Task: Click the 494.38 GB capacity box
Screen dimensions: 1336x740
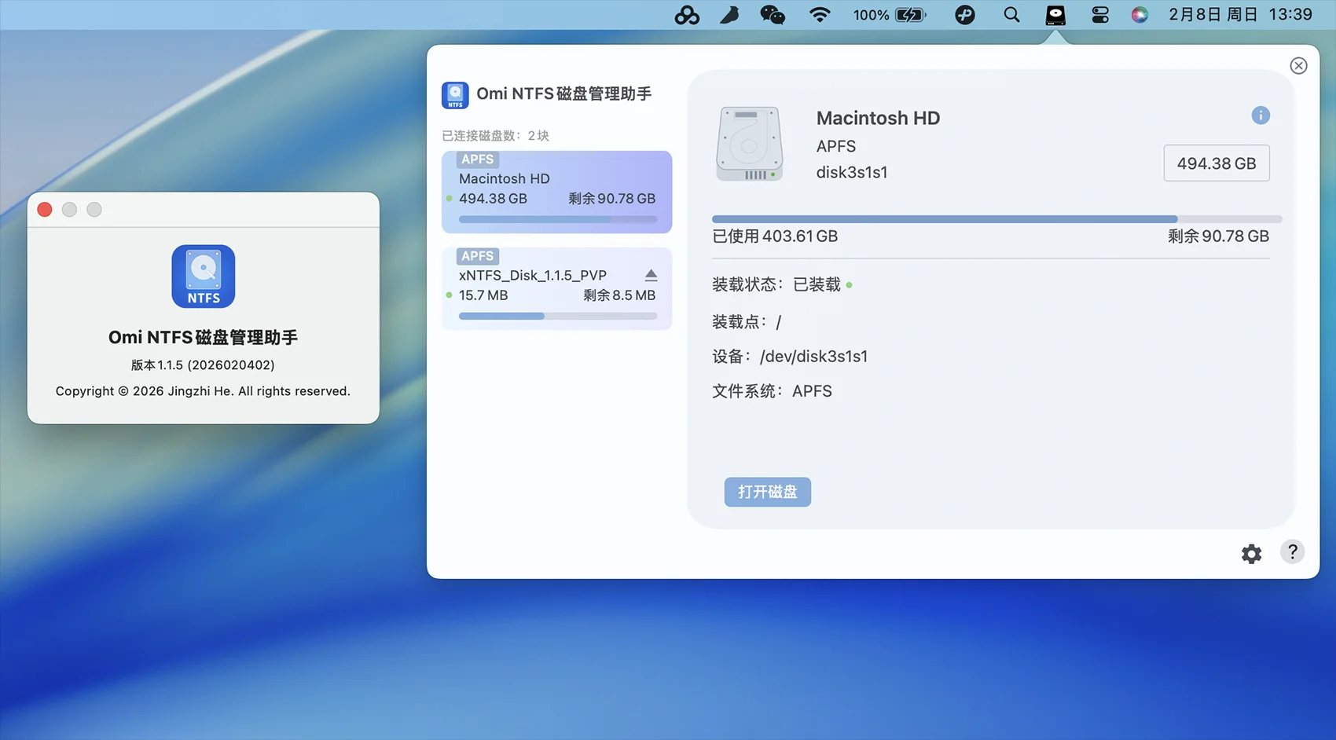Action: [1216, 163]
